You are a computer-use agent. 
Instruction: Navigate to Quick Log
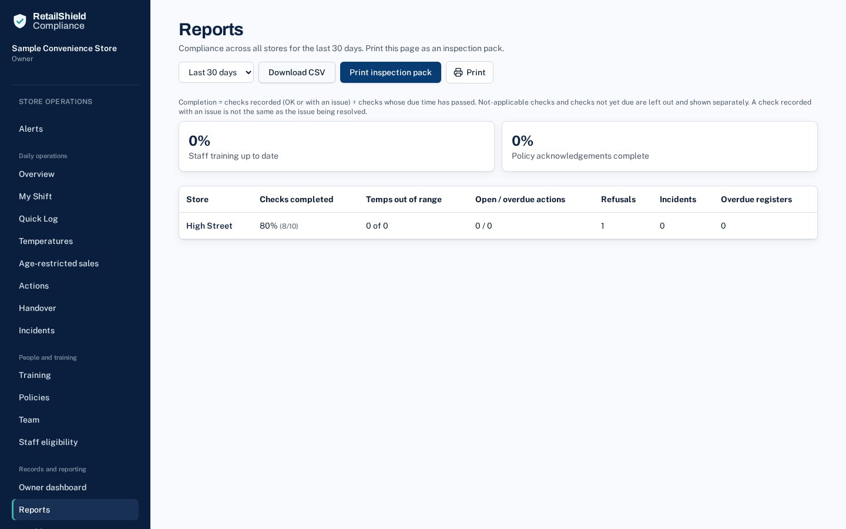[x=75, y=219]
